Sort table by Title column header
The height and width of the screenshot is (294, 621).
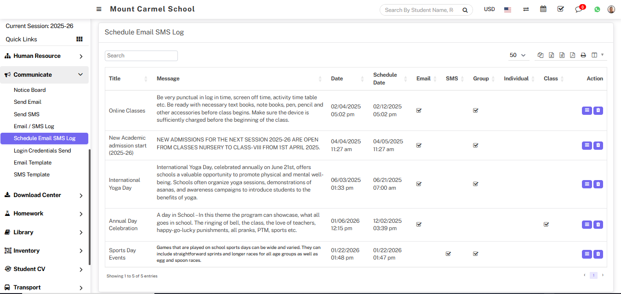(115, 79)
